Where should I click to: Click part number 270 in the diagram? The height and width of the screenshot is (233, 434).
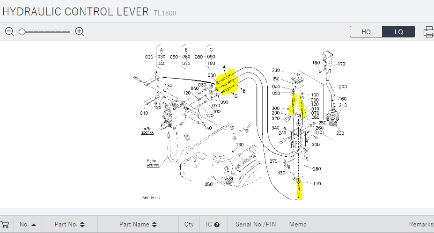coord(273,161)
